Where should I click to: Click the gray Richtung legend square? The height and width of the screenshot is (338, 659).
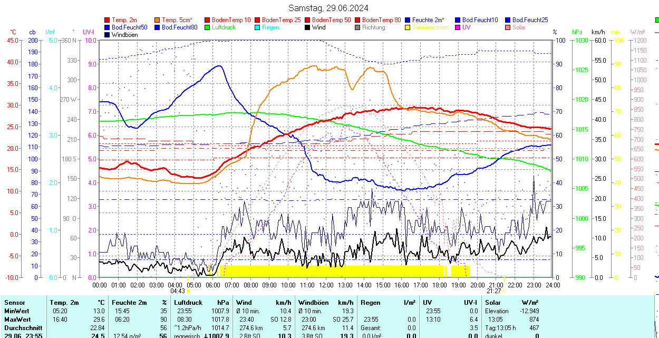tap(357, 27)
